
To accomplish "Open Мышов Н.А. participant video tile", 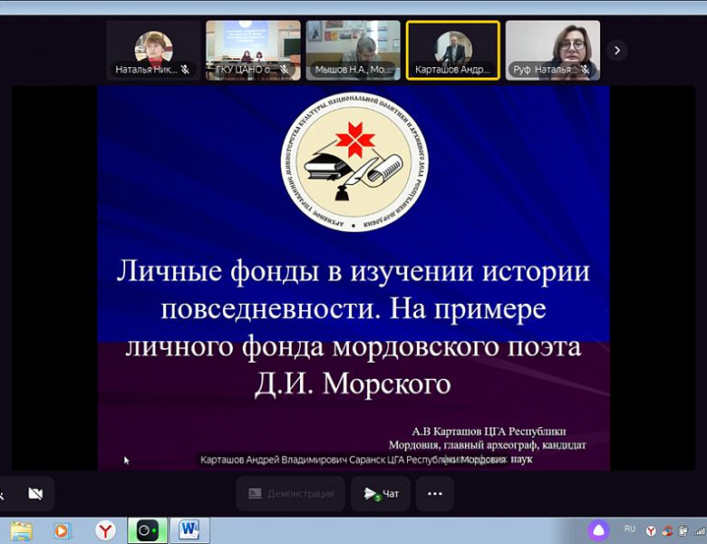I will pyautogui.click(x=353, y=50).
